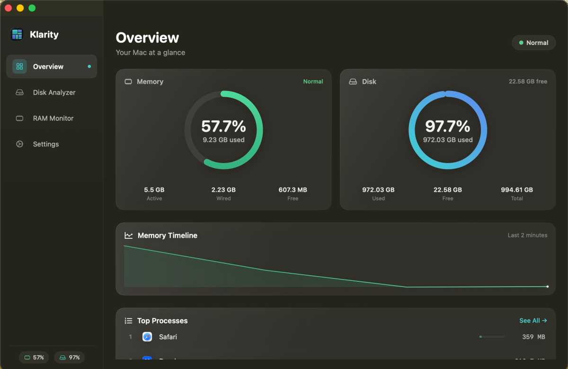The width and height of the screenshot is (568, 369).
Task: Click the memory chip icon on the Memory card
Action: [x=128, y=81]
